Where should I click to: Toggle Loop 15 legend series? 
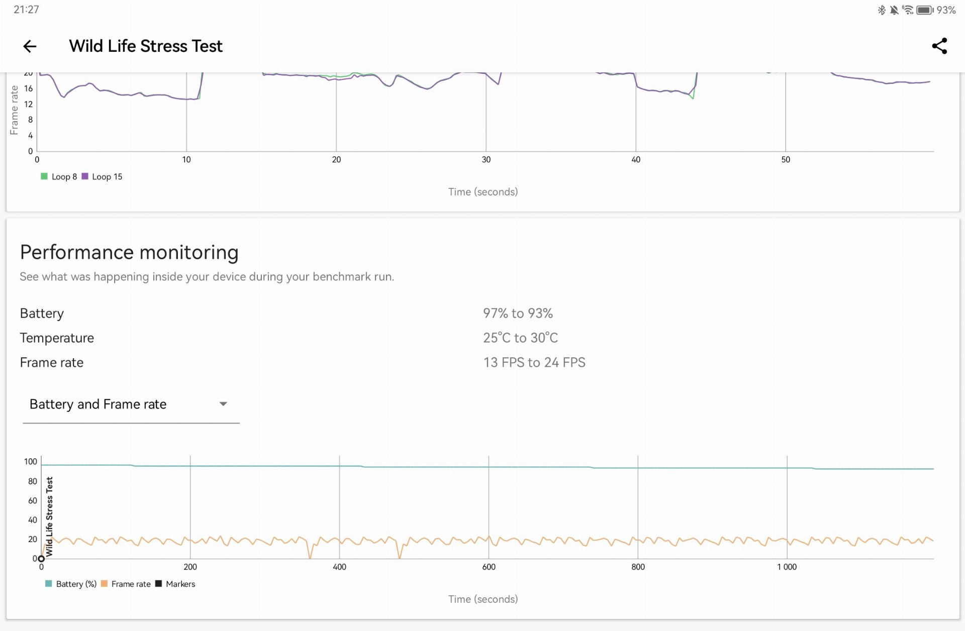pyautogui.click(x=102, y=177)
